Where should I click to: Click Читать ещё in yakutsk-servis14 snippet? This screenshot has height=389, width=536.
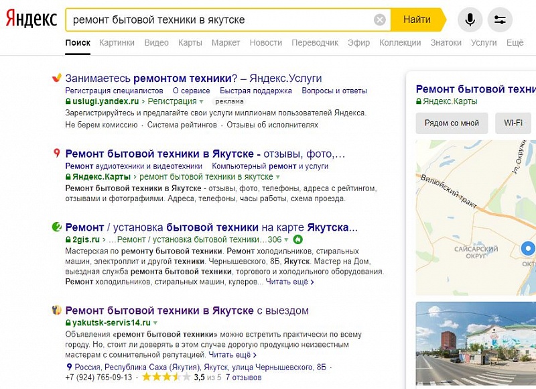point(232,355)
